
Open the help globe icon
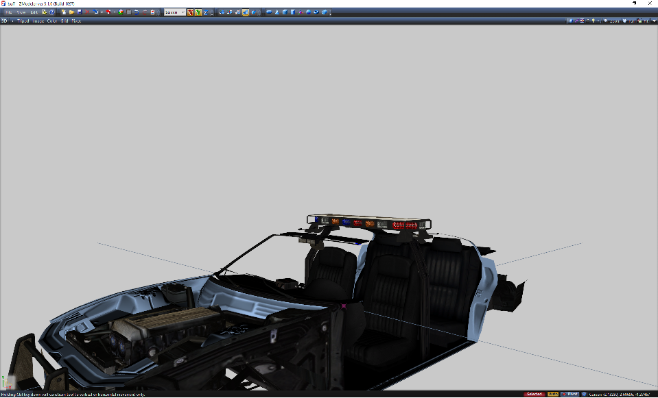click(52, 12)
